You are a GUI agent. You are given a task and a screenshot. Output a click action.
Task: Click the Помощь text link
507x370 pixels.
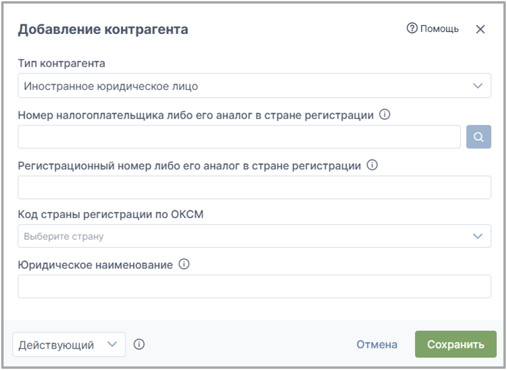pyautogui.click(x=440, y=29)
